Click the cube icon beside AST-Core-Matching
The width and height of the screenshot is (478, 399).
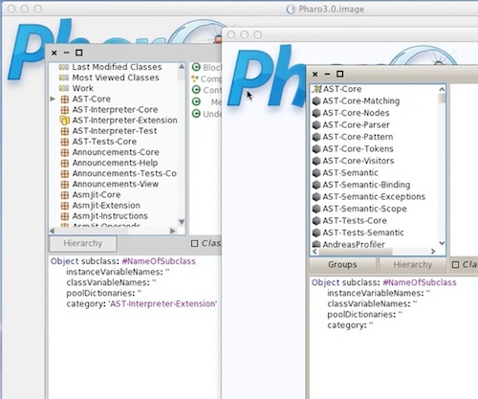[316, 101]
